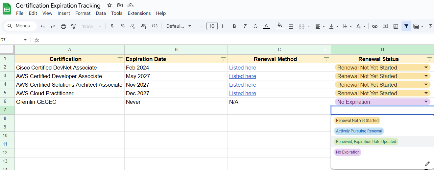Click the functions sigma icon

431,26
